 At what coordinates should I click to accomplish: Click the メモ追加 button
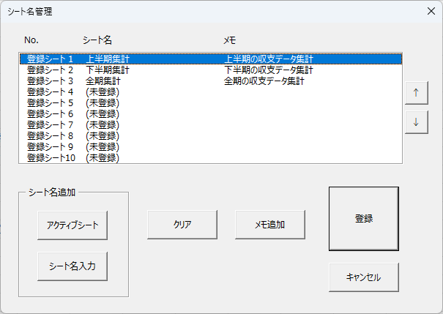pyautogui.click(x=270, y=225)
